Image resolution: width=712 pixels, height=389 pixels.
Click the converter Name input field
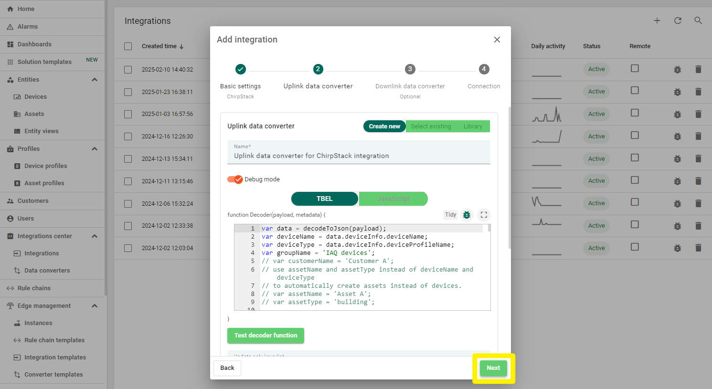click(359, 156)
